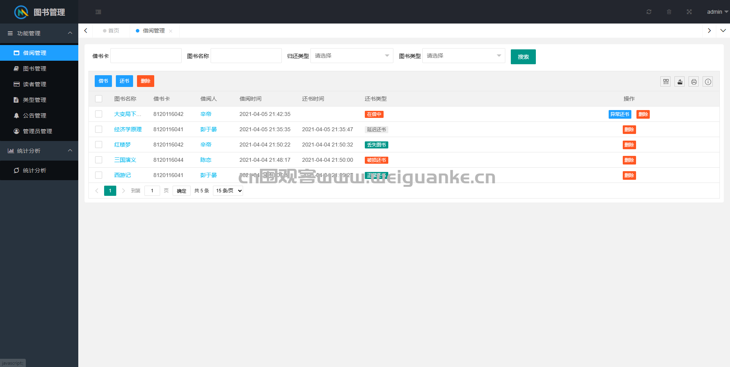The width and height of the screenshot is (730, 367).
Task: Click 异常还书 for 大变局下 row
Action: point(620,114)
